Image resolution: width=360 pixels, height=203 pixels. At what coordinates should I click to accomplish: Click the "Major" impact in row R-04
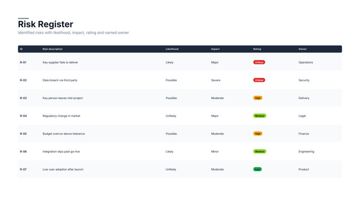(215, 116)
